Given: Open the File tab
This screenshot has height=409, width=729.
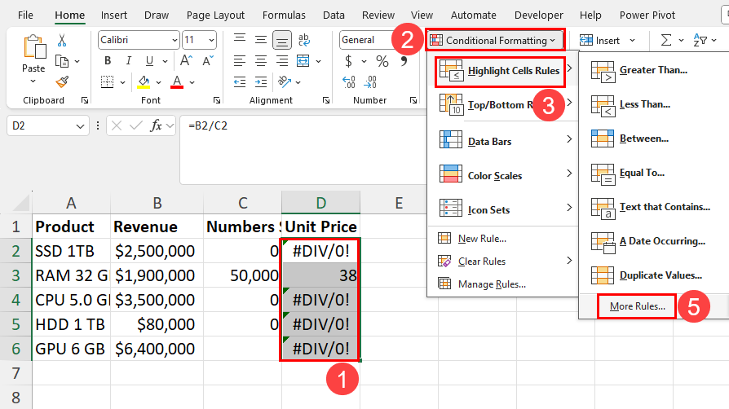Looking at the screenshot, I should click(x=25, y=15).
